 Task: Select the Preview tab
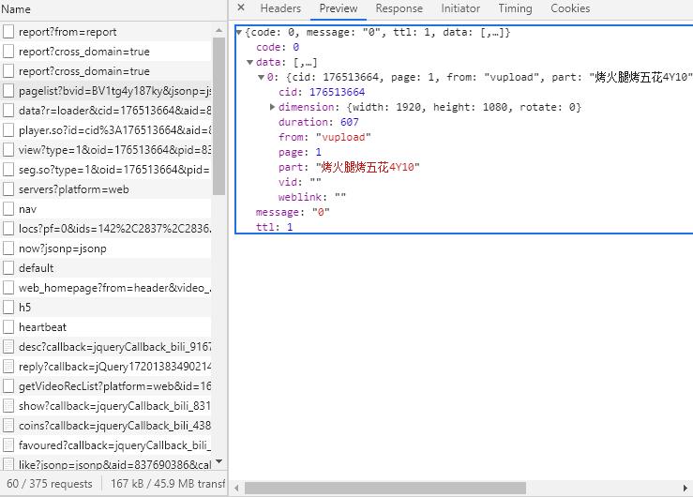coord(339,8)
